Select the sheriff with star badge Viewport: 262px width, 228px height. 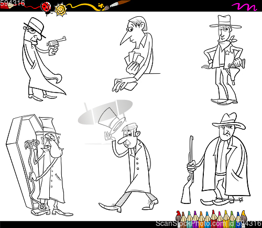coord(224,60)
